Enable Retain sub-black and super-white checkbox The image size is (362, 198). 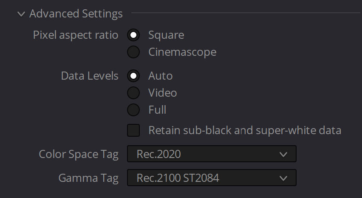coord(133,130)
